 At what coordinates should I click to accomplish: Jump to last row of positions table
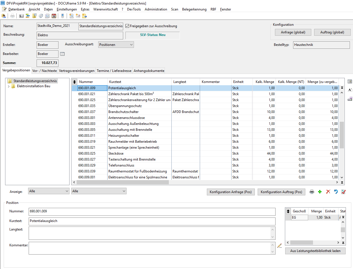pyautogui.click(x=342, y=183)
